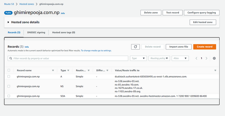The width and height of the screenshot is (225, 116).
Task: Click Import zone file button
Action: point(179,47)
